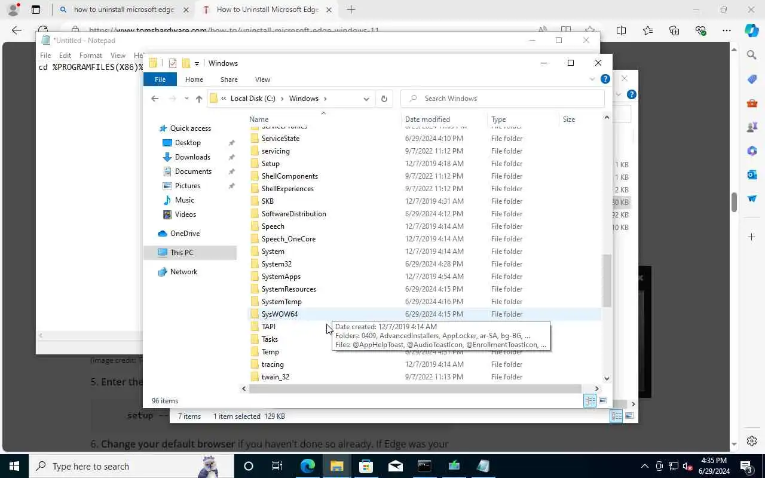Open Notepad's Edit menu
The image size is (765, 478).
[x=65, y=55]
